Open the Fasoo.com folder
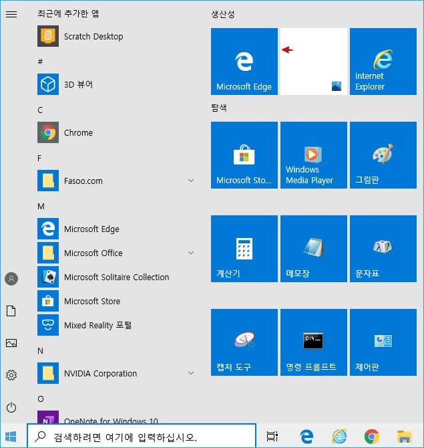This screenshot has height=448, width=424. 117,181
